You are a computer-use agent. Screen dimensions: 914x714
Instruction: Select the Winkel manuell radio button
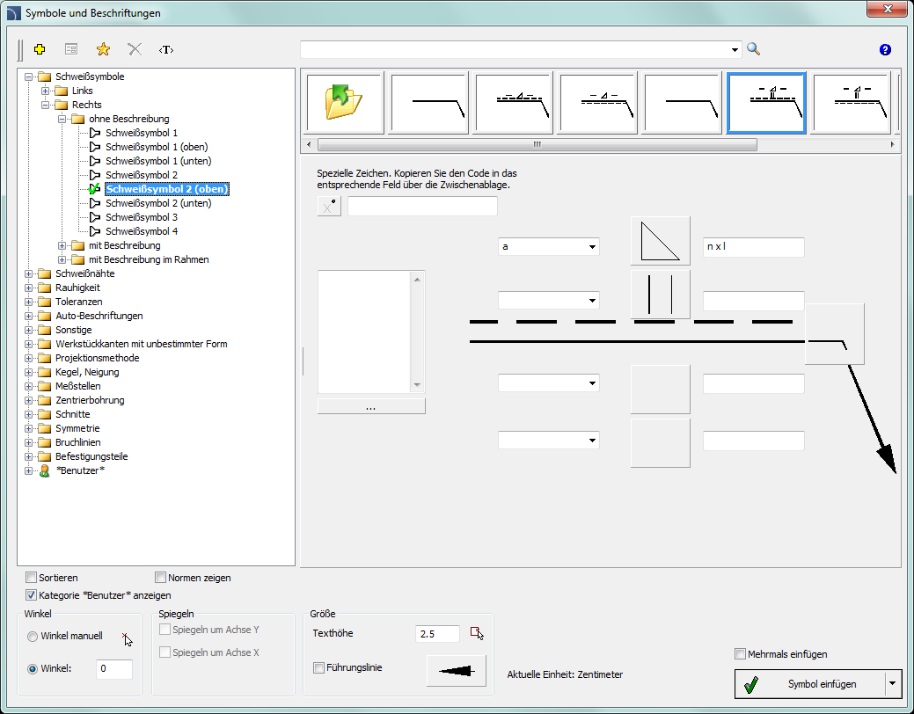[33, 637]
